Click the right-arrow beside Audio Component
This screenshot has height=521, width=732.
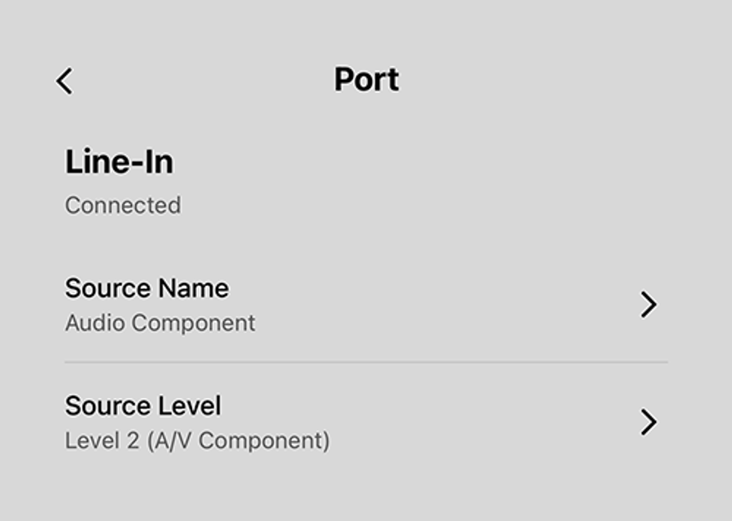[650, 304]
